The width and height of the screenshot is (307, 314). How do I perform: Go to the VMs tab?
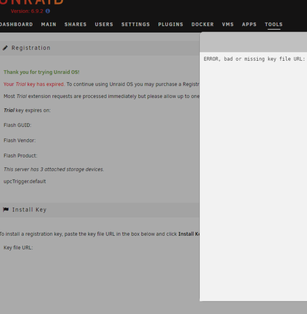pos(228,24)
